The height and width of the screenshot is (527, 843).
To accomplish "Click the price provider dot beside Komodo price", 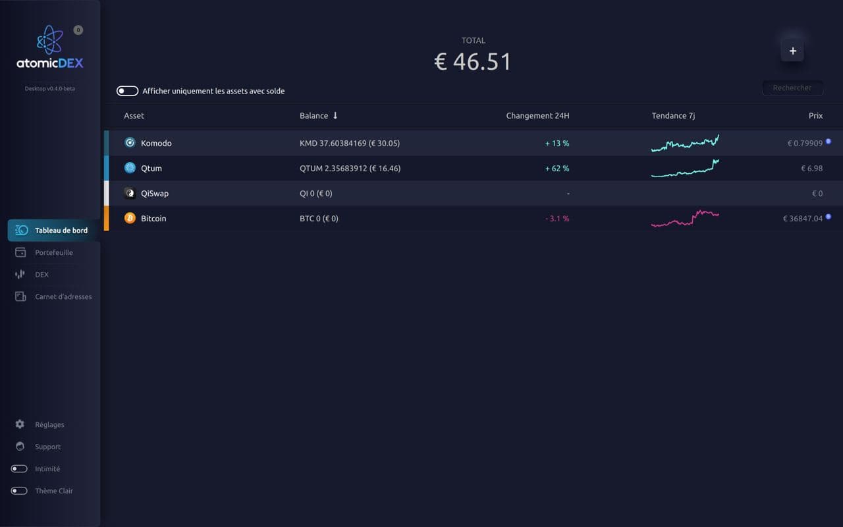I will click(829, 141).
